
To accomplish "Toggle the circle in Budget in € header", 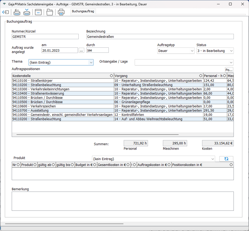I will pyautogui.click(x=95, y=165).
